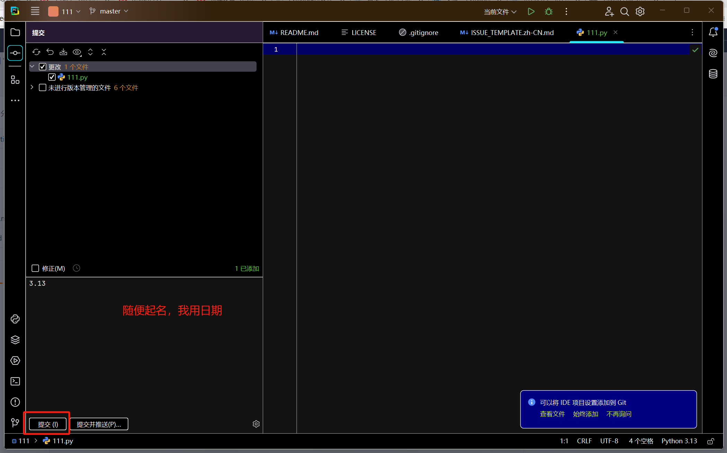
Task: Check the unversioned files checkbox
Action: click(x=43, y=88)
